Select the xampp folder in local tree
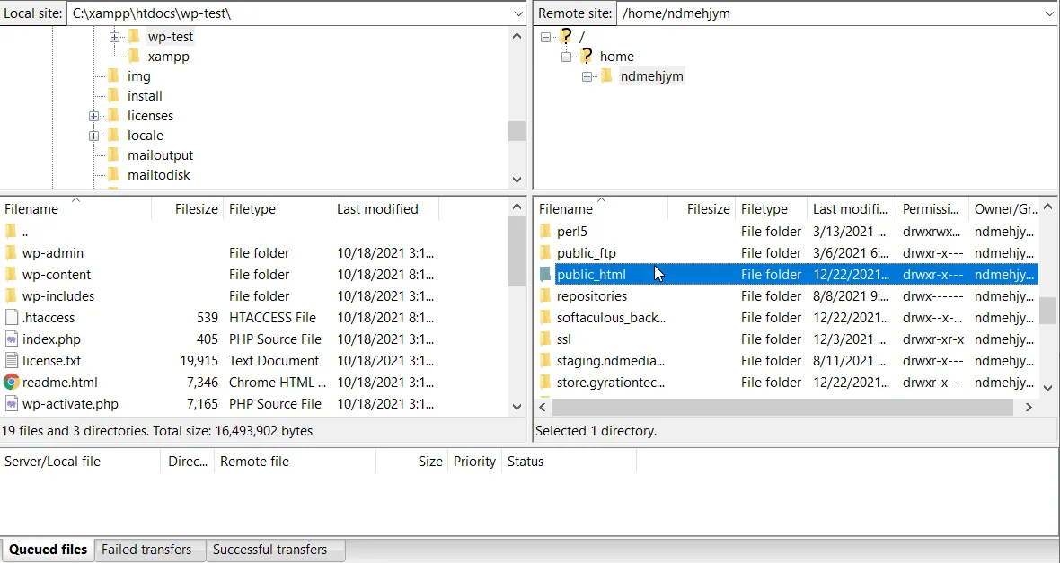This screenshot has height=563, width=1060. click(x=168, y=57)
